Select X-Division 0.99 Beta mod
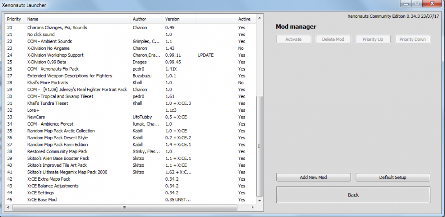Viewport: 445px width, 217px height. tap(130, 62)
